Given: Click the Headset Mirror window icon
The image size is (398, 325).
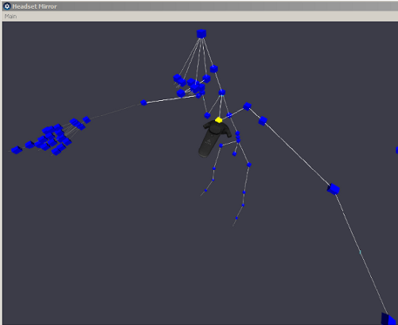Looking at the screenshot, I should click(x=7, y=6).
